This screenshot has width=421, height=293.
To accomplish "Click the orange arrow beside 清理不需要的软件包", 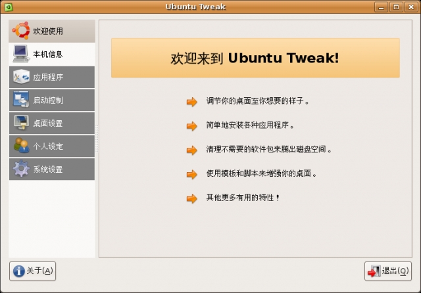I will (192, 150).
